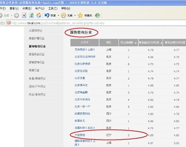Click the red X stop loading icon

24,16
